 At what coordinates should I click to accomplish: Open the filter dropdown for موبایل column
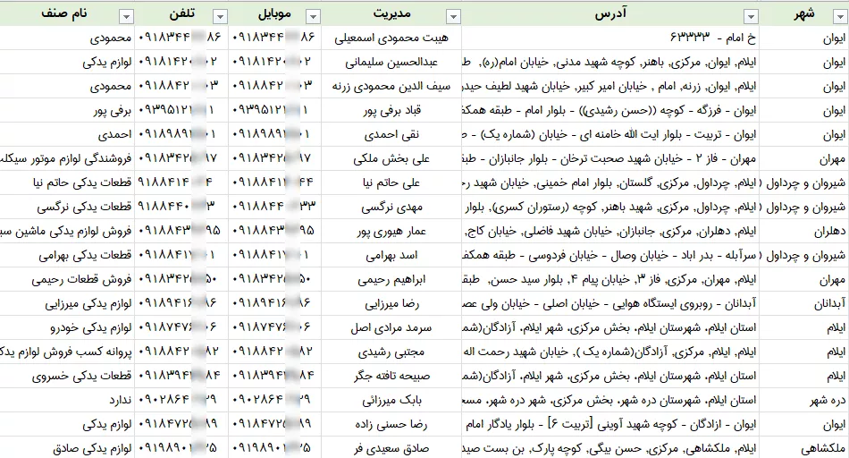[313, 17]
